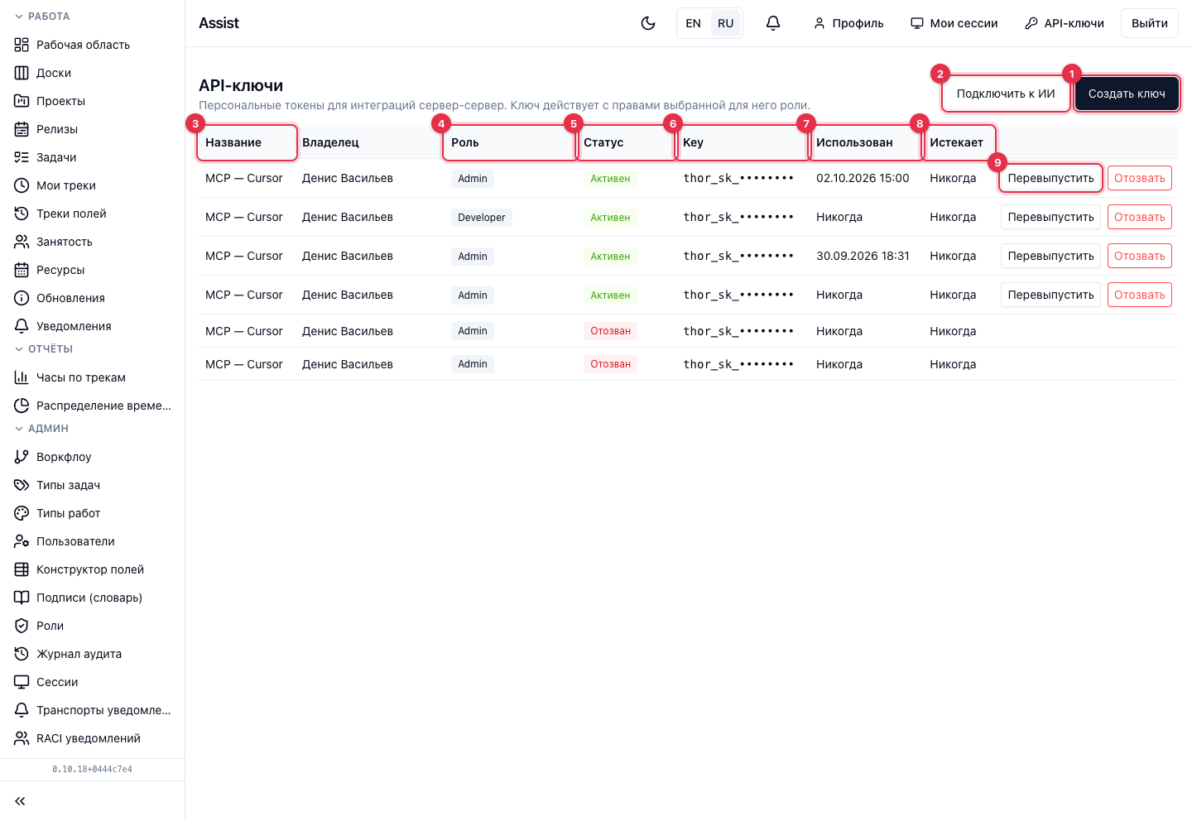
Task: Click the Задачи list icon
Action: tap(22, 157)
